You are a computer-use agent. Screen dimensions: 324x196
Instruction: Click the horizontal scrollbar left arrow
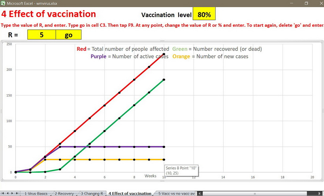point(200,193)
